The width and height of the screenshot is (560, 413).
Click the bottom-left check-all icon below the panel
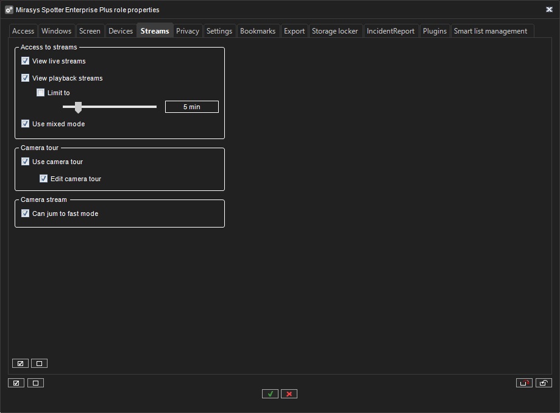coord(16,383)
